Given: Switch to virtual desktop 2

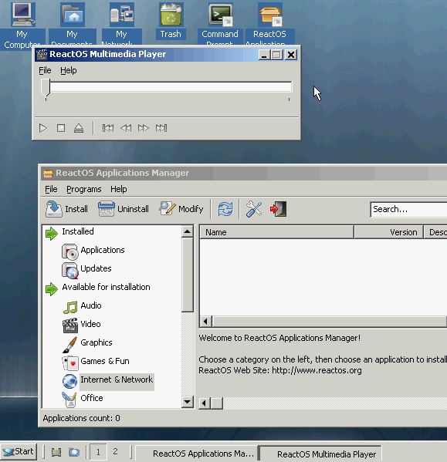Looking at the screenshot, I should (x=115, y=452).
